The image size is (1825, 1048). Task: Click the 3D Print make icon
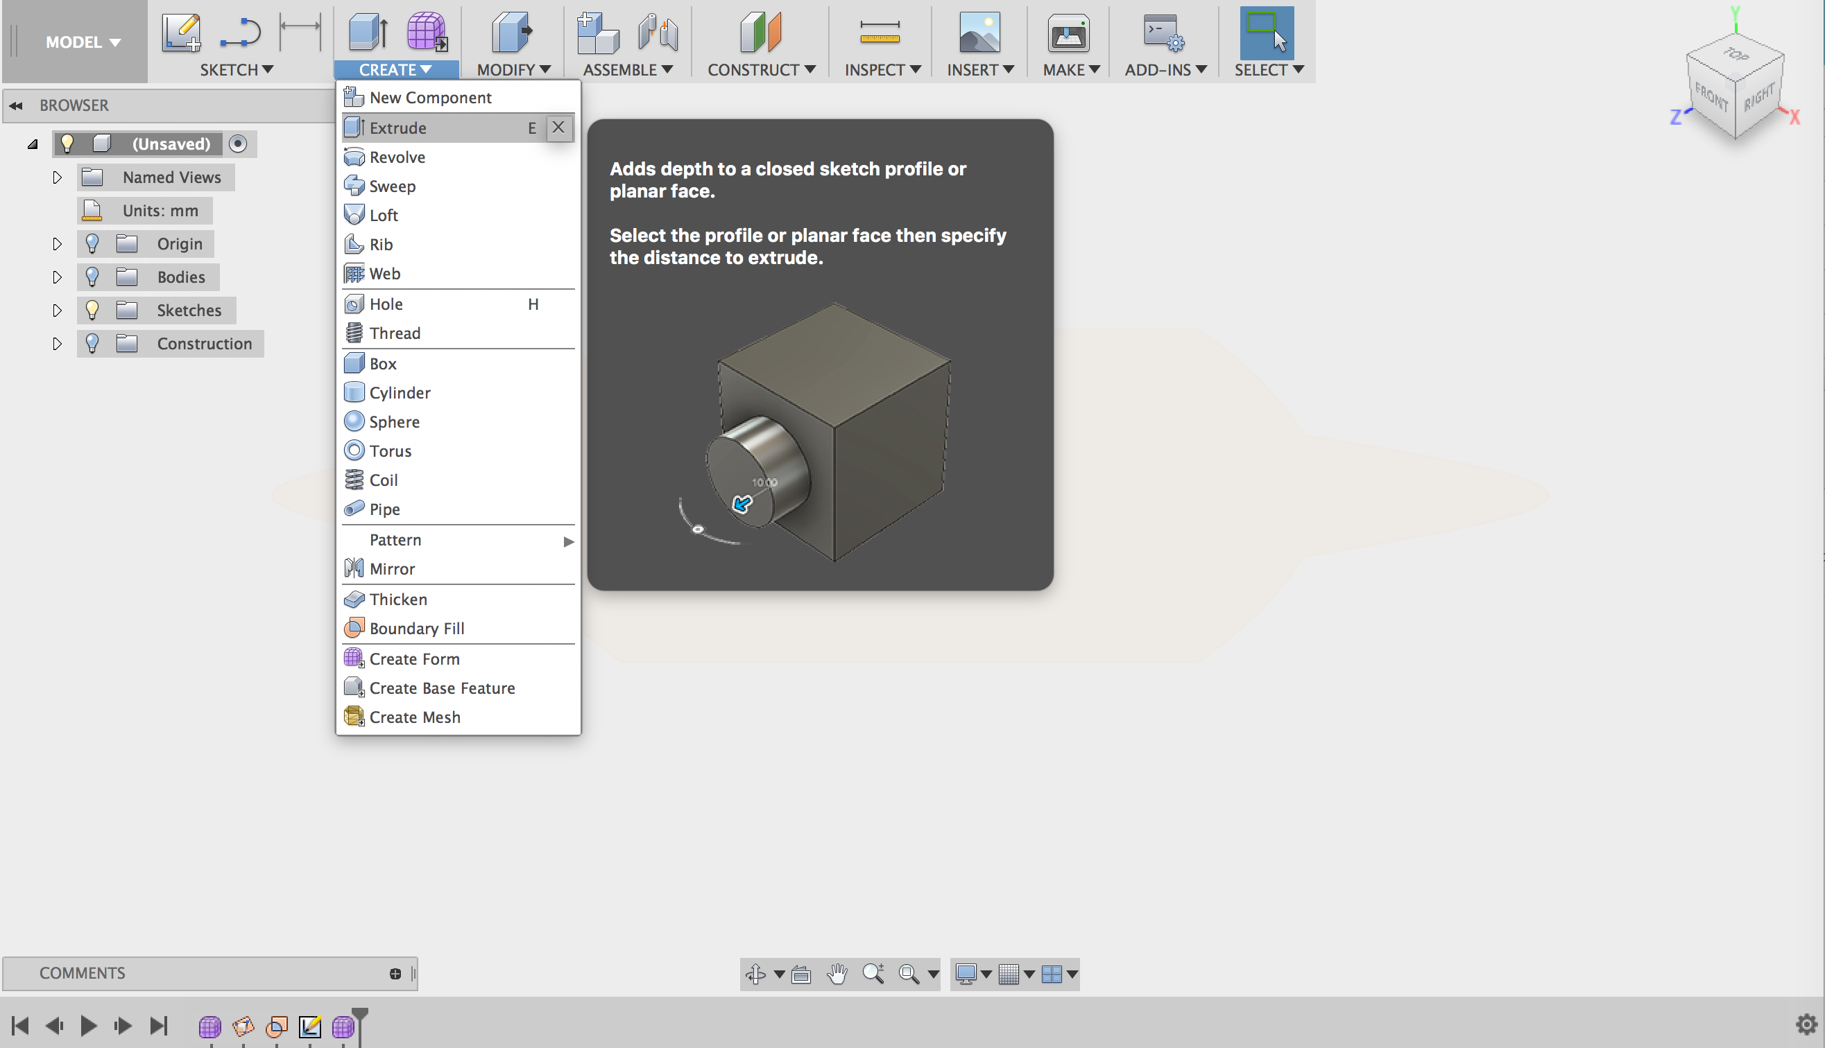click(1068, 33)
